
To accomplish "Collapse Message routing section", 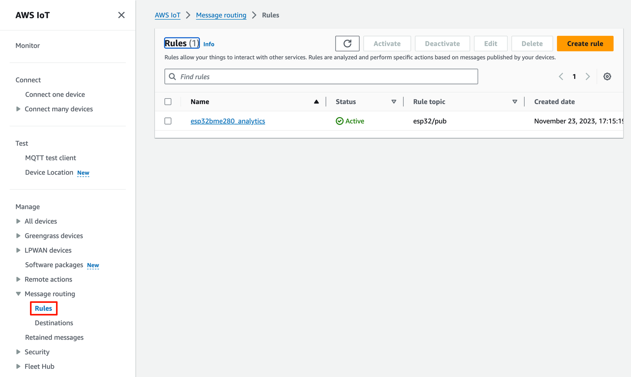I will coord(18,294).
